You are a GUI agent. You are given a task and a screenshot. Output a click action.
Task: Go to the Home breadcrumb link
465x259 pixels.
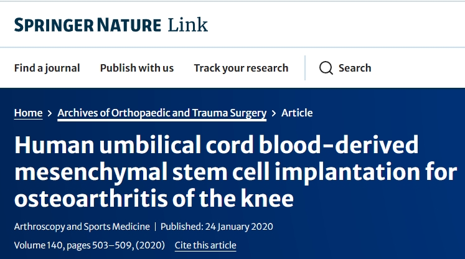[x=28, y=113]
